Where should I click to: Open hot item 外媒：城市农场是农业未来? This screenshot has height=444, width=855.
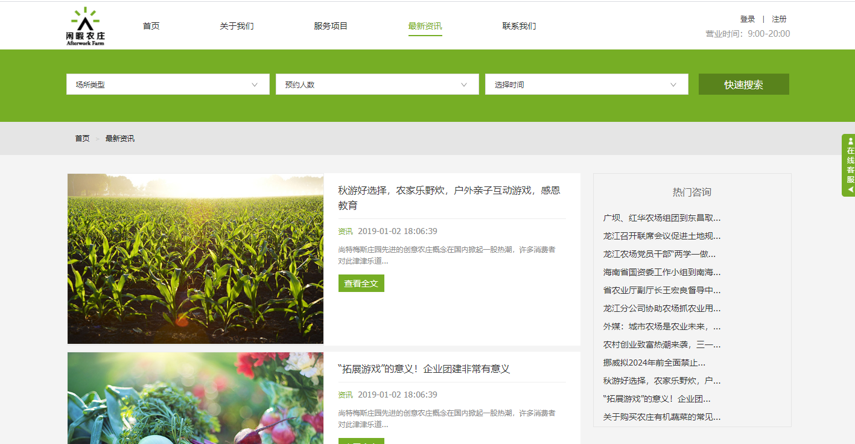pyautogui.click(x=662, y=326)
